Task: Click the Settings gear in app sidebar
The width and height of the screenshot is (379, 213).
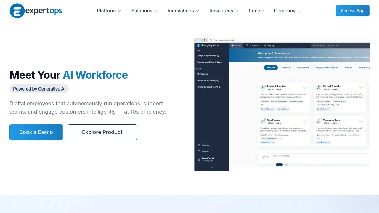Action: (199, 145)
